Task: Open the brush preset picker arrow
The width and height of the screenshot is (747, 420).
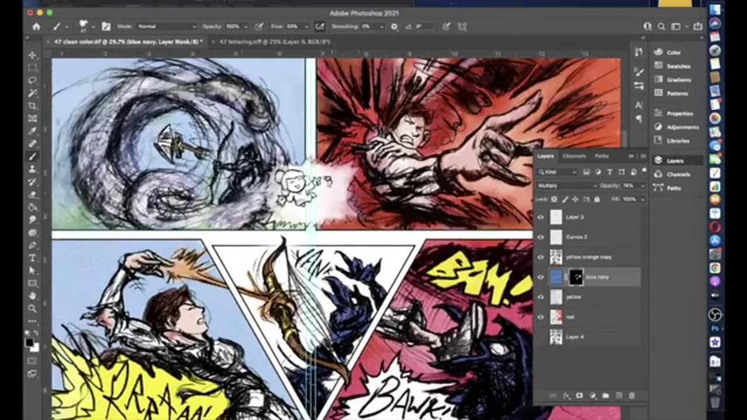Action: [93, 27]
